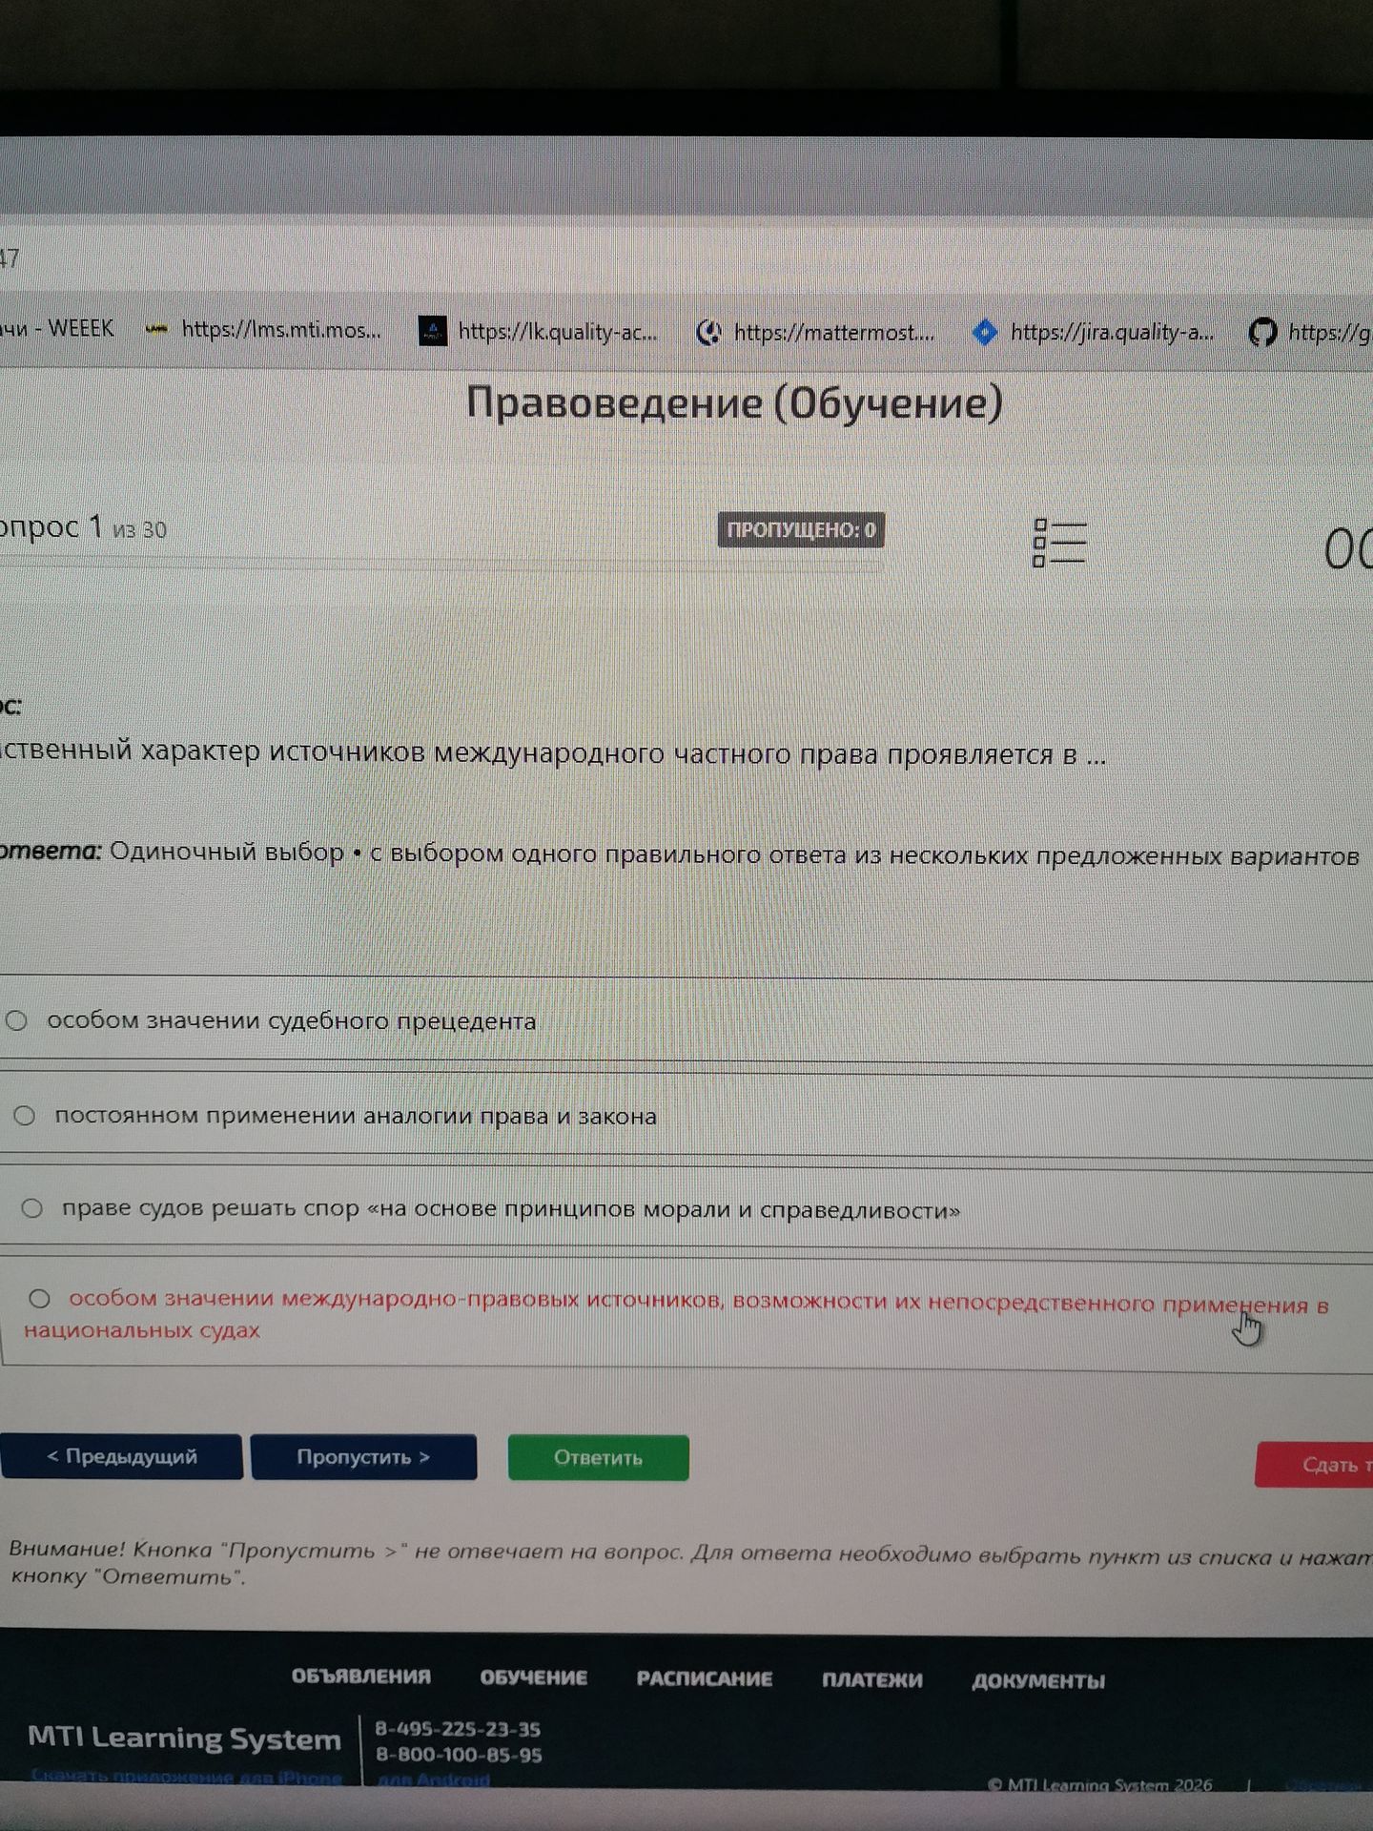Click the 'ПРОПУЩЕНО: 0' badge

click(x=801, y=530)
